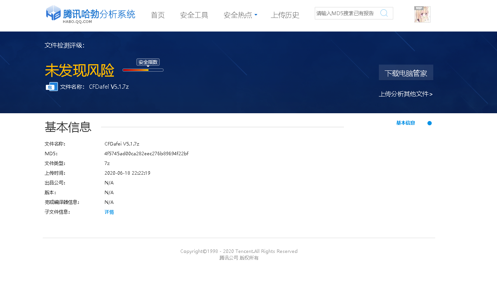Click the 基本信息 section heading
This screenshot has height=307, width=497.
pos(68,127)
